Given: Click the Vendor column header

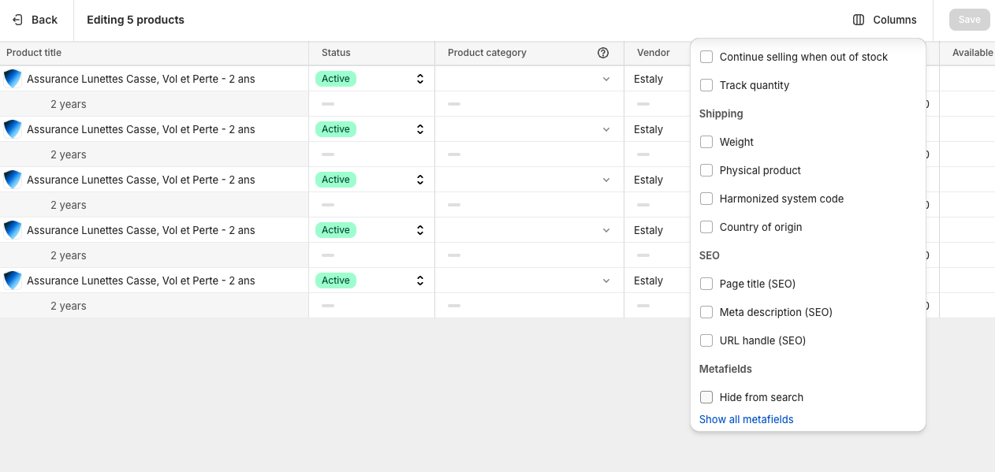Looking at the screenshot, I should click(654, 53).
